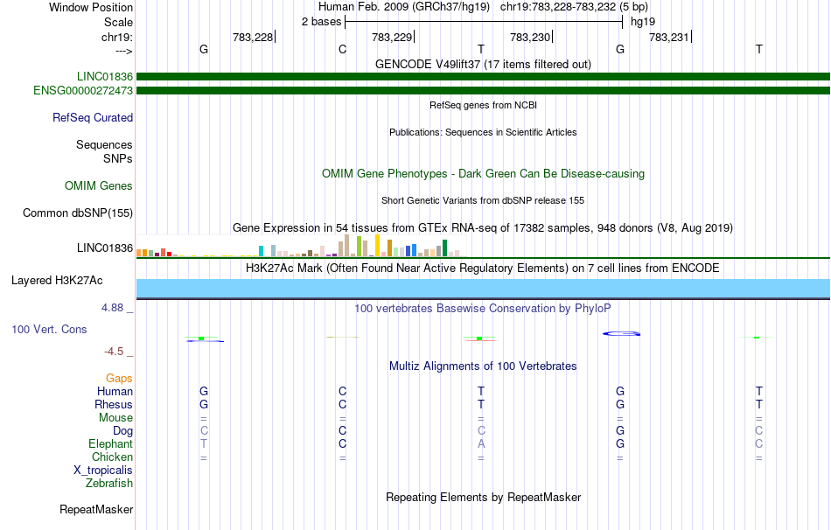Click the ENSG00000272473 dark green gene bar
Screen dimensions: 831x530
pos(484,91)
